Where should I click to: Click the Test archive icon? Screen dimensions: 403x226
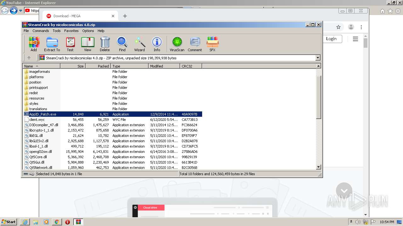[x=70, y=44]
